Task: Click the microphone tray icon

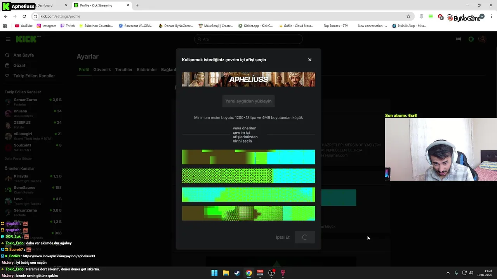Action: point(456,273)
